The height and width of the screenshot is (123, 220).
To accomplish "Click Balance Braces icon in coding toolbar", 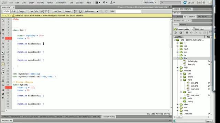I will [x=3, y=47].
